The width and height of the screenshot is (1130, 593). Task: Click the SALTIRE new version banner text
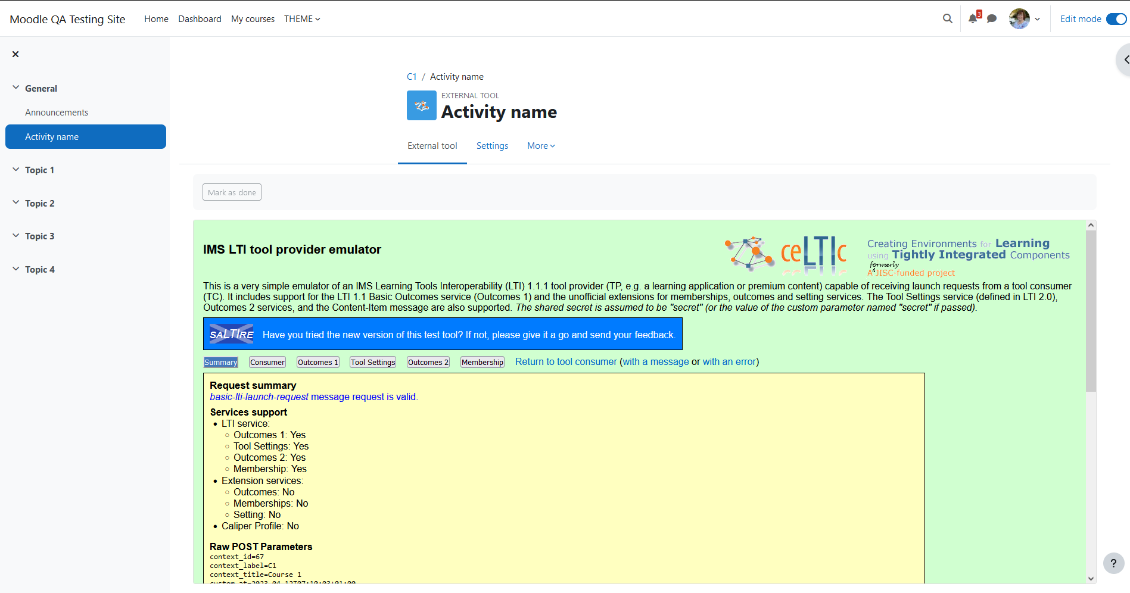pyautogui.click(x=469, y=335)
